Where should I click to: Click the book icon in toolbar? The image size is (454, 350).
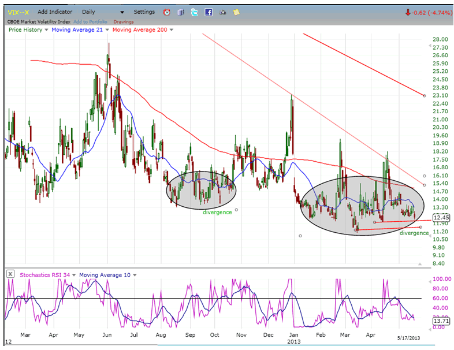pos(181,12)
